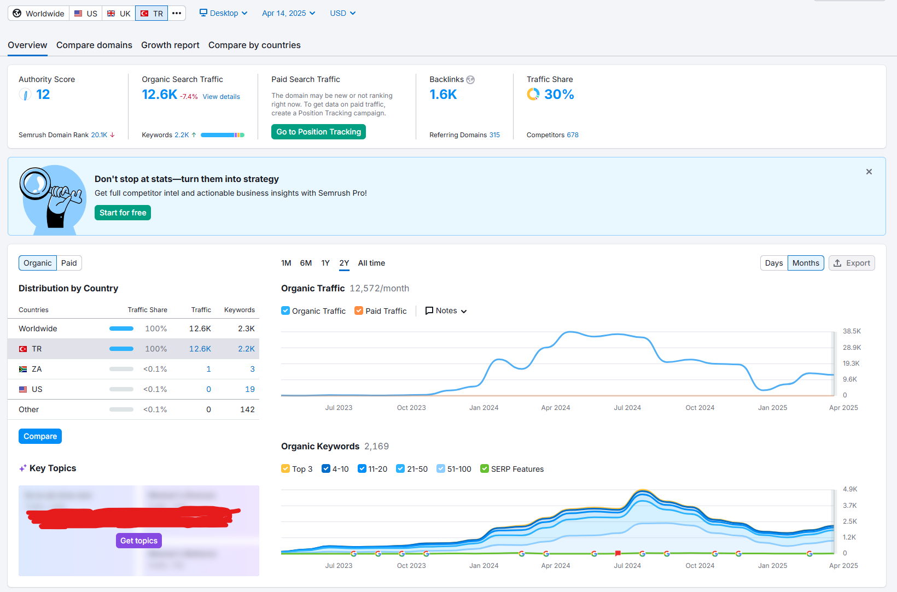Select the 1Y time range tab
The height and width of the screenshot is (592, 897).
325,263
